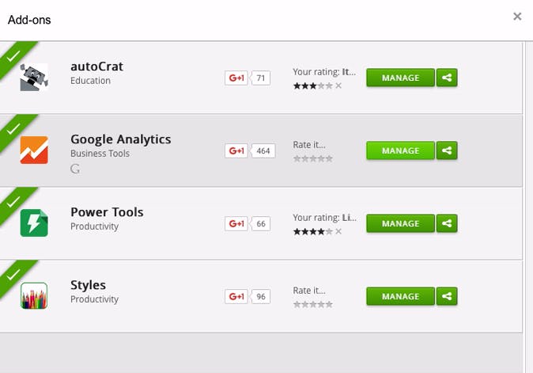Click Manage for Google Analytics
533x373 pixels.
(x=400, y=150)
